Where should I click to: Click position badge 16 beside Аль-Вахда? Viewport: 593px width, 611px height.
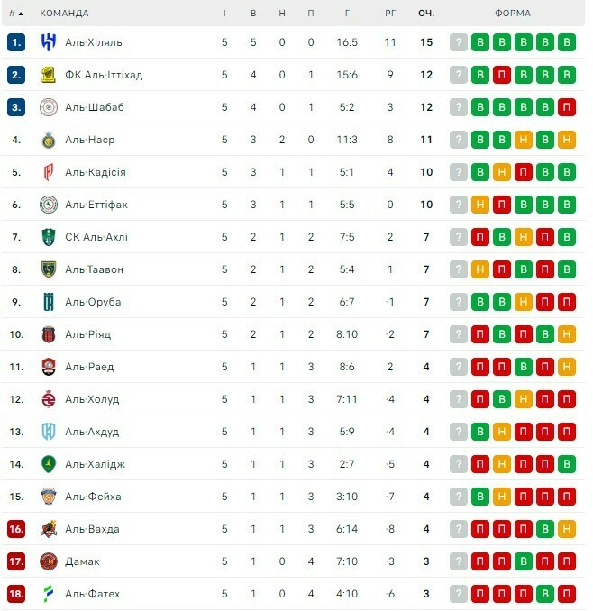coord(16,529)
